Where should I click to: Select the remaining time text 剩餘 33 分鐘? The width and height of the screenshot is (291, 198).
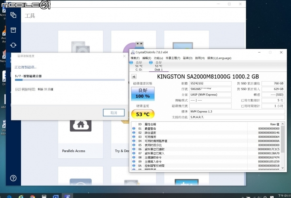pos(45,89)
